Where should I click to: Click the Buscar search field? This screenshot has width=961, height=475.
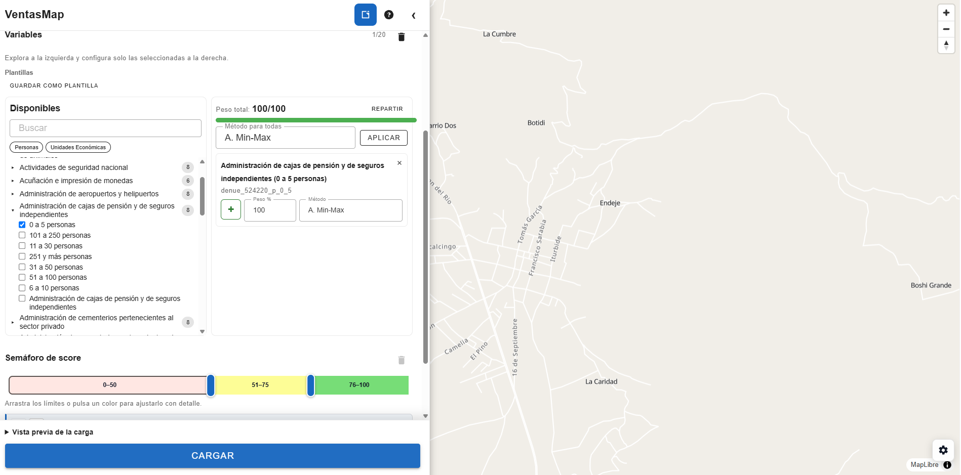(105, 128)
